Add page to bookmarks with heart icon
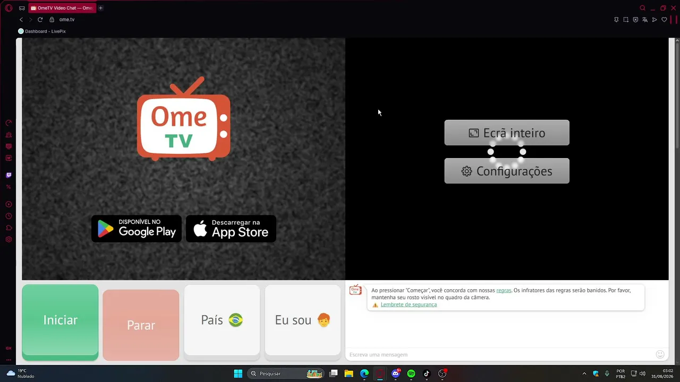Image resolution: width=680 pixels, height=382 pixels. 664,20
